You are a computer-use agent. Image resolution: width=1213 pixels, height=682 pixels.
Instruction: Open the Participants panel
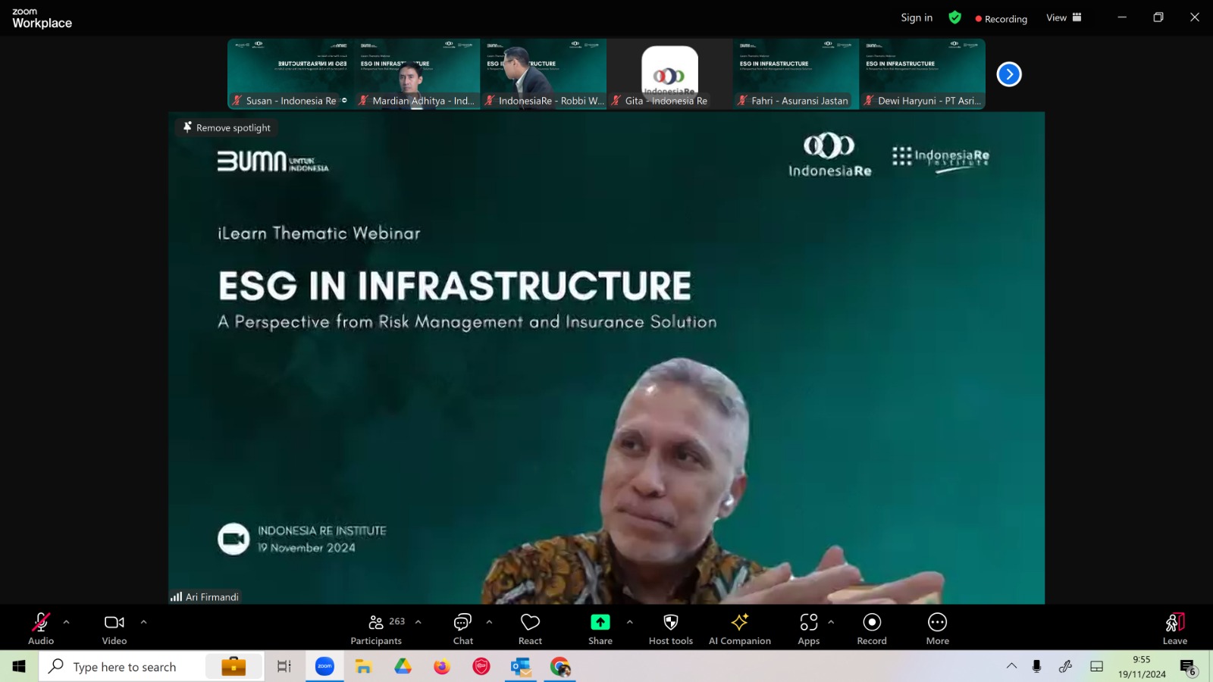[x=376, y=628]
